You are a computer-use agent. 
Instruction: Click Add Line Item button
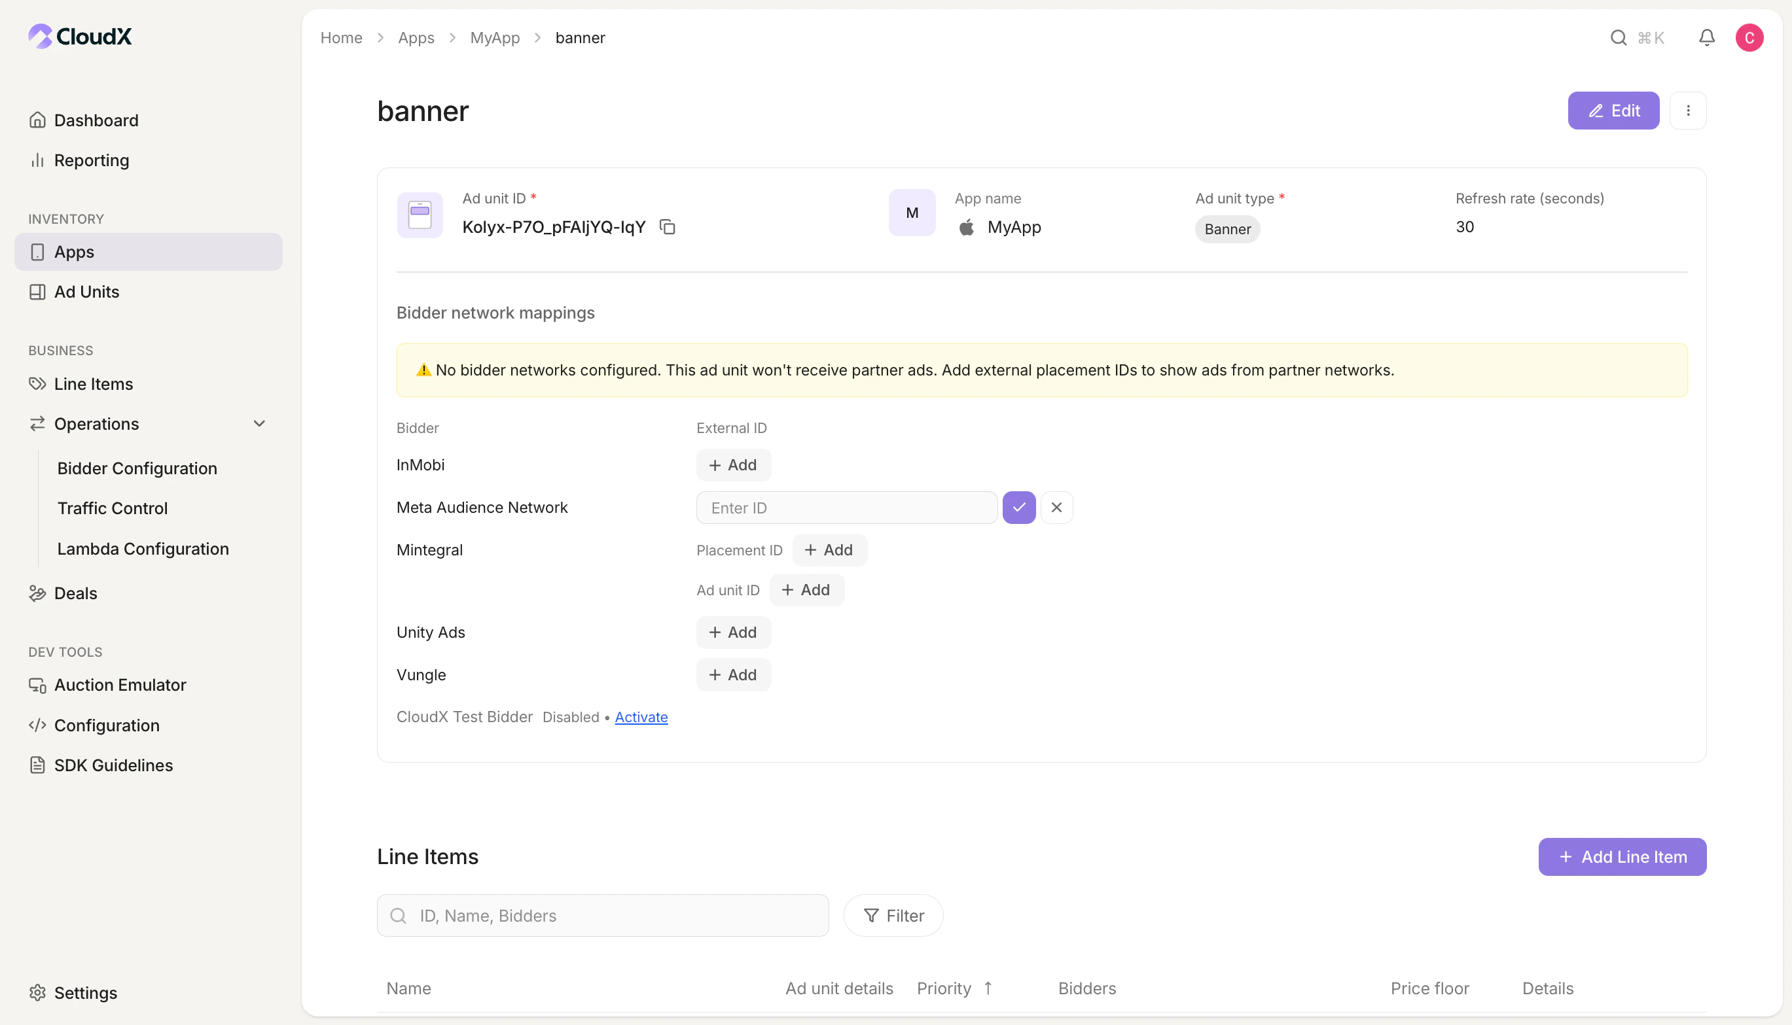[1622, 857]
